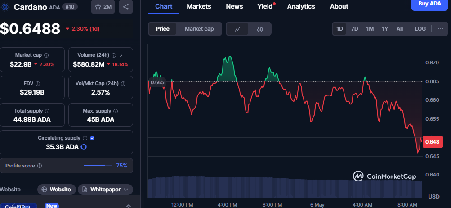Viewport: 451px width, 208px height.
Task: Click the 44.99B ADA total supply
Action: point(32,119)
